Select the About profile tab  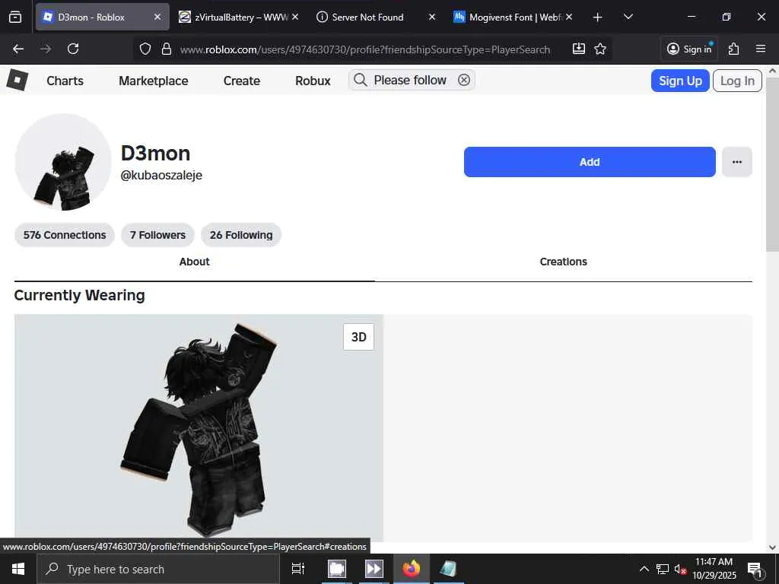(194, 262)
